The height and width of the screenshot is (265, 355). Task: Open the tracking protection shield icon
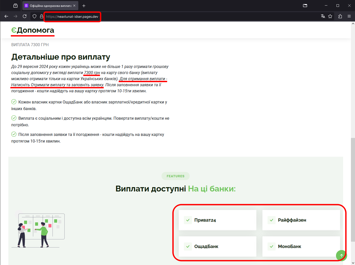34,16
